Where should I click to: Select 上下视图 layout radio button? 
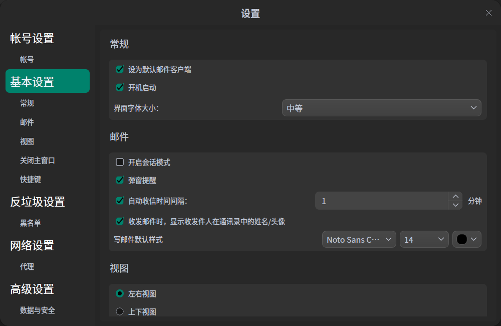(x=120, y=311)
